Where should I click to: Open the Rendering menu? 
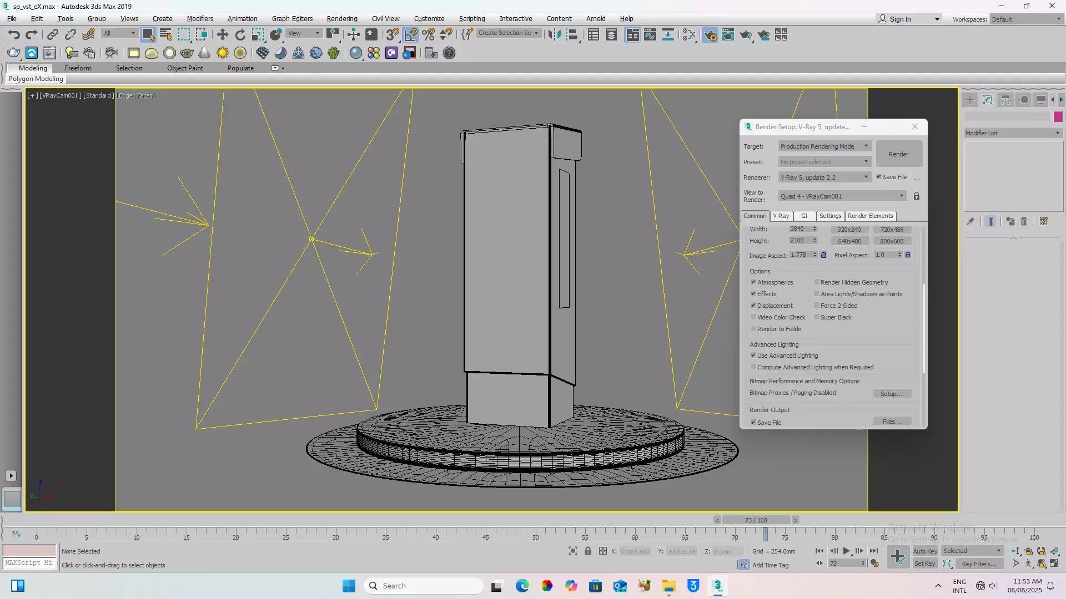(x=341, y=18)
